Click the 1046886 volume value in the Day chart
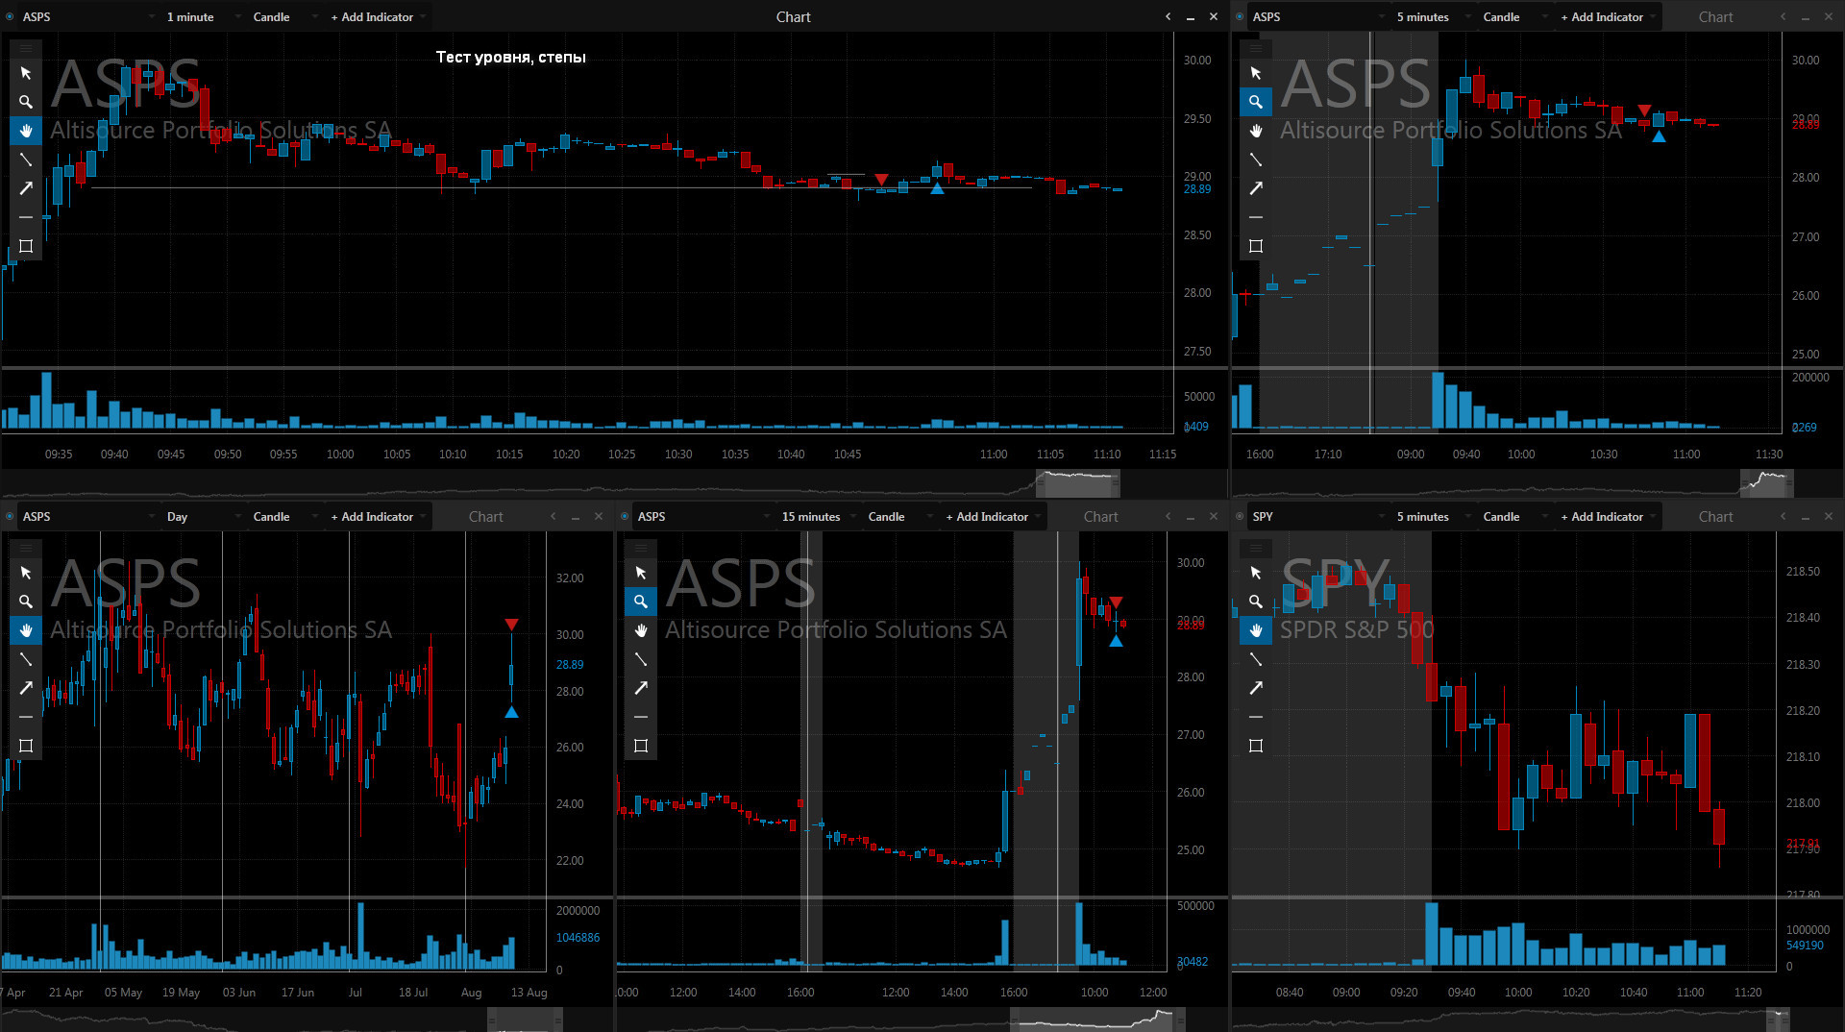Viewport: 1845px width, 1032px height. (x=578, y=938)
